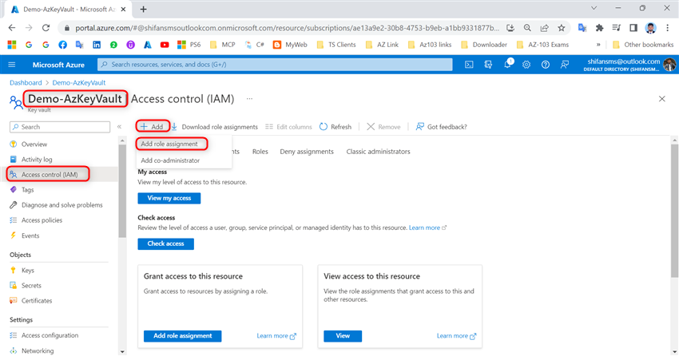Image resolution: width=679 pixels, height=356 pixels.
Task: Click Add role assignment in Grant access card
Action: (182, 336)
